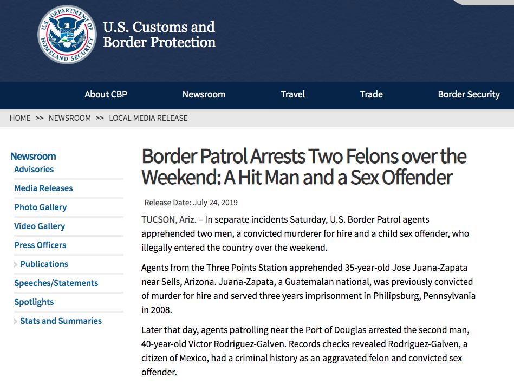Open LOCAL MEDIA RELEASE breadcrumb link

point(148,118)
